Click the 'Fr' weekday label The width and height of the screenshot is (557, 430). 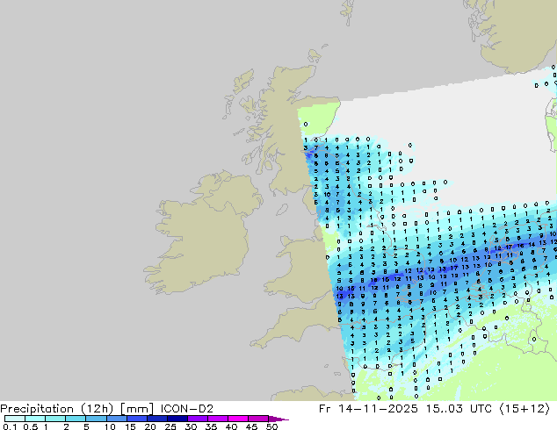click(325, 409)
